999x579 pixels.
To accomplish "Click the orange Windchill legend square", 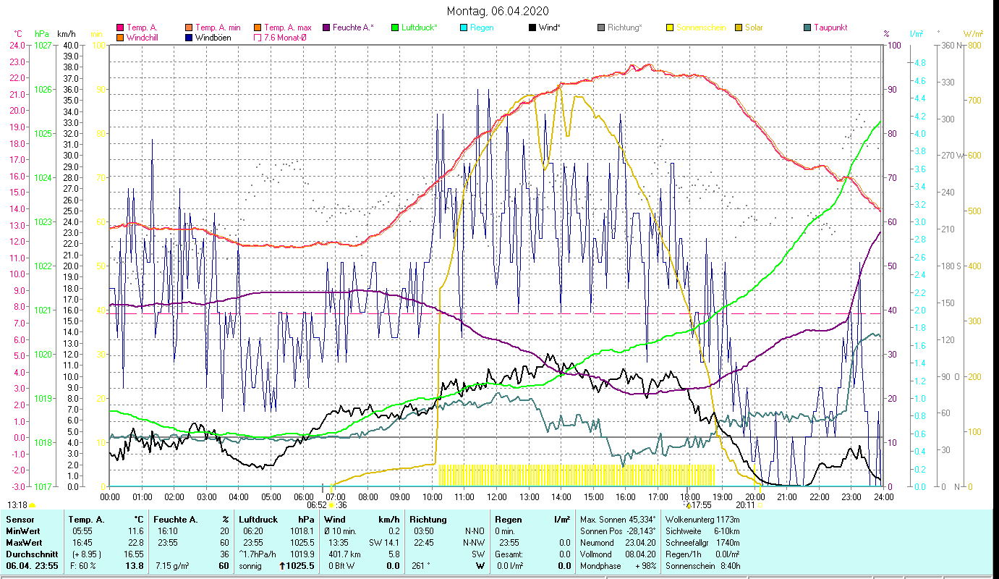I will pos(120,37).
